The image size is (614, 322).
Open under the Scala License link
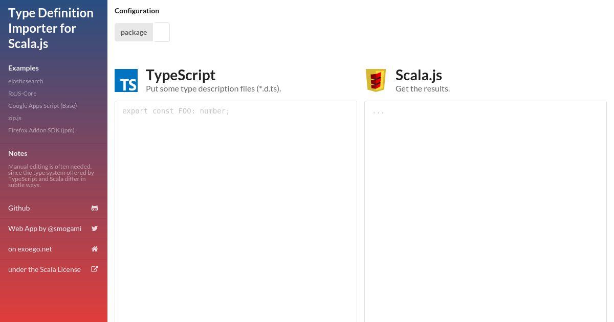tap(54, 269)
